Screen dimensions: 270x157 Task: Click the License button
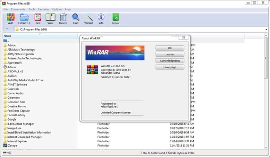(170, 54)
